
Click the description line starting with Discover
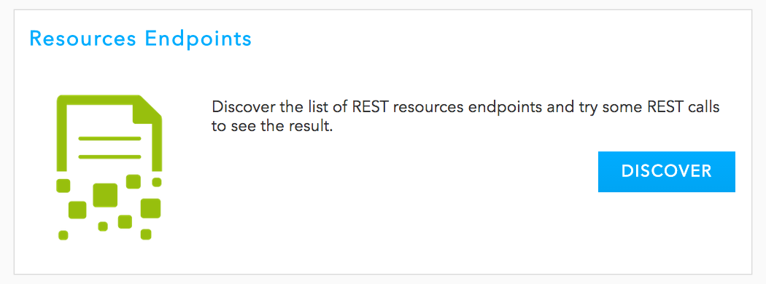(x=465, y=107)
